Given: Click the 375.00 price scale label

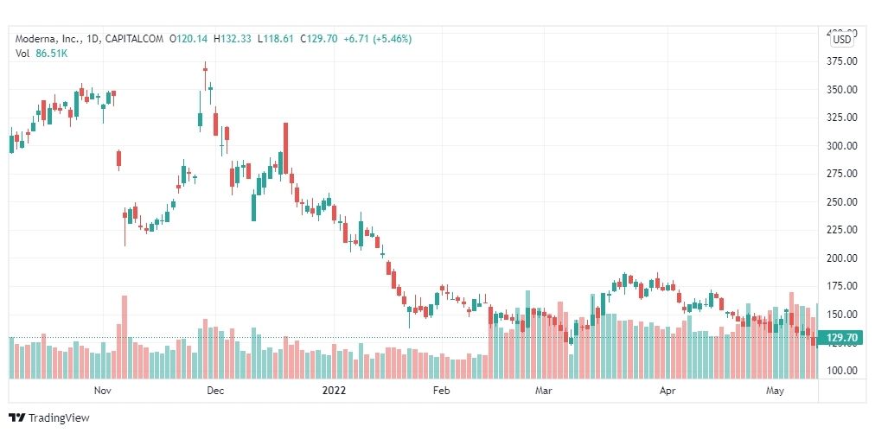Looking at the screenshot, I should point(841,61).
